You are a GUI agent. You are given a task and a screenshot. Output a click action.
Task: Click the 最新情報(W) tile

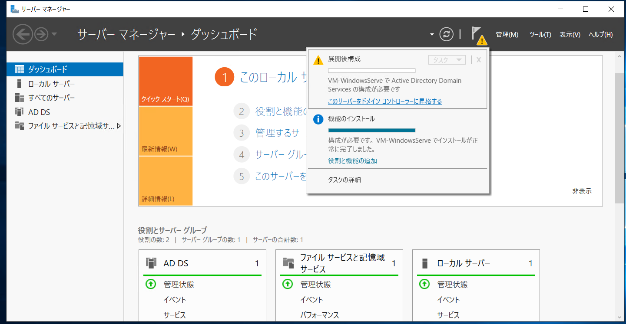coord(166,131)
